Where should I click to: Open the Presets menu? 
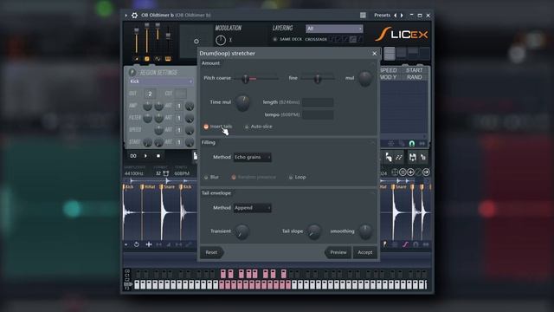[x=382, y=16]
